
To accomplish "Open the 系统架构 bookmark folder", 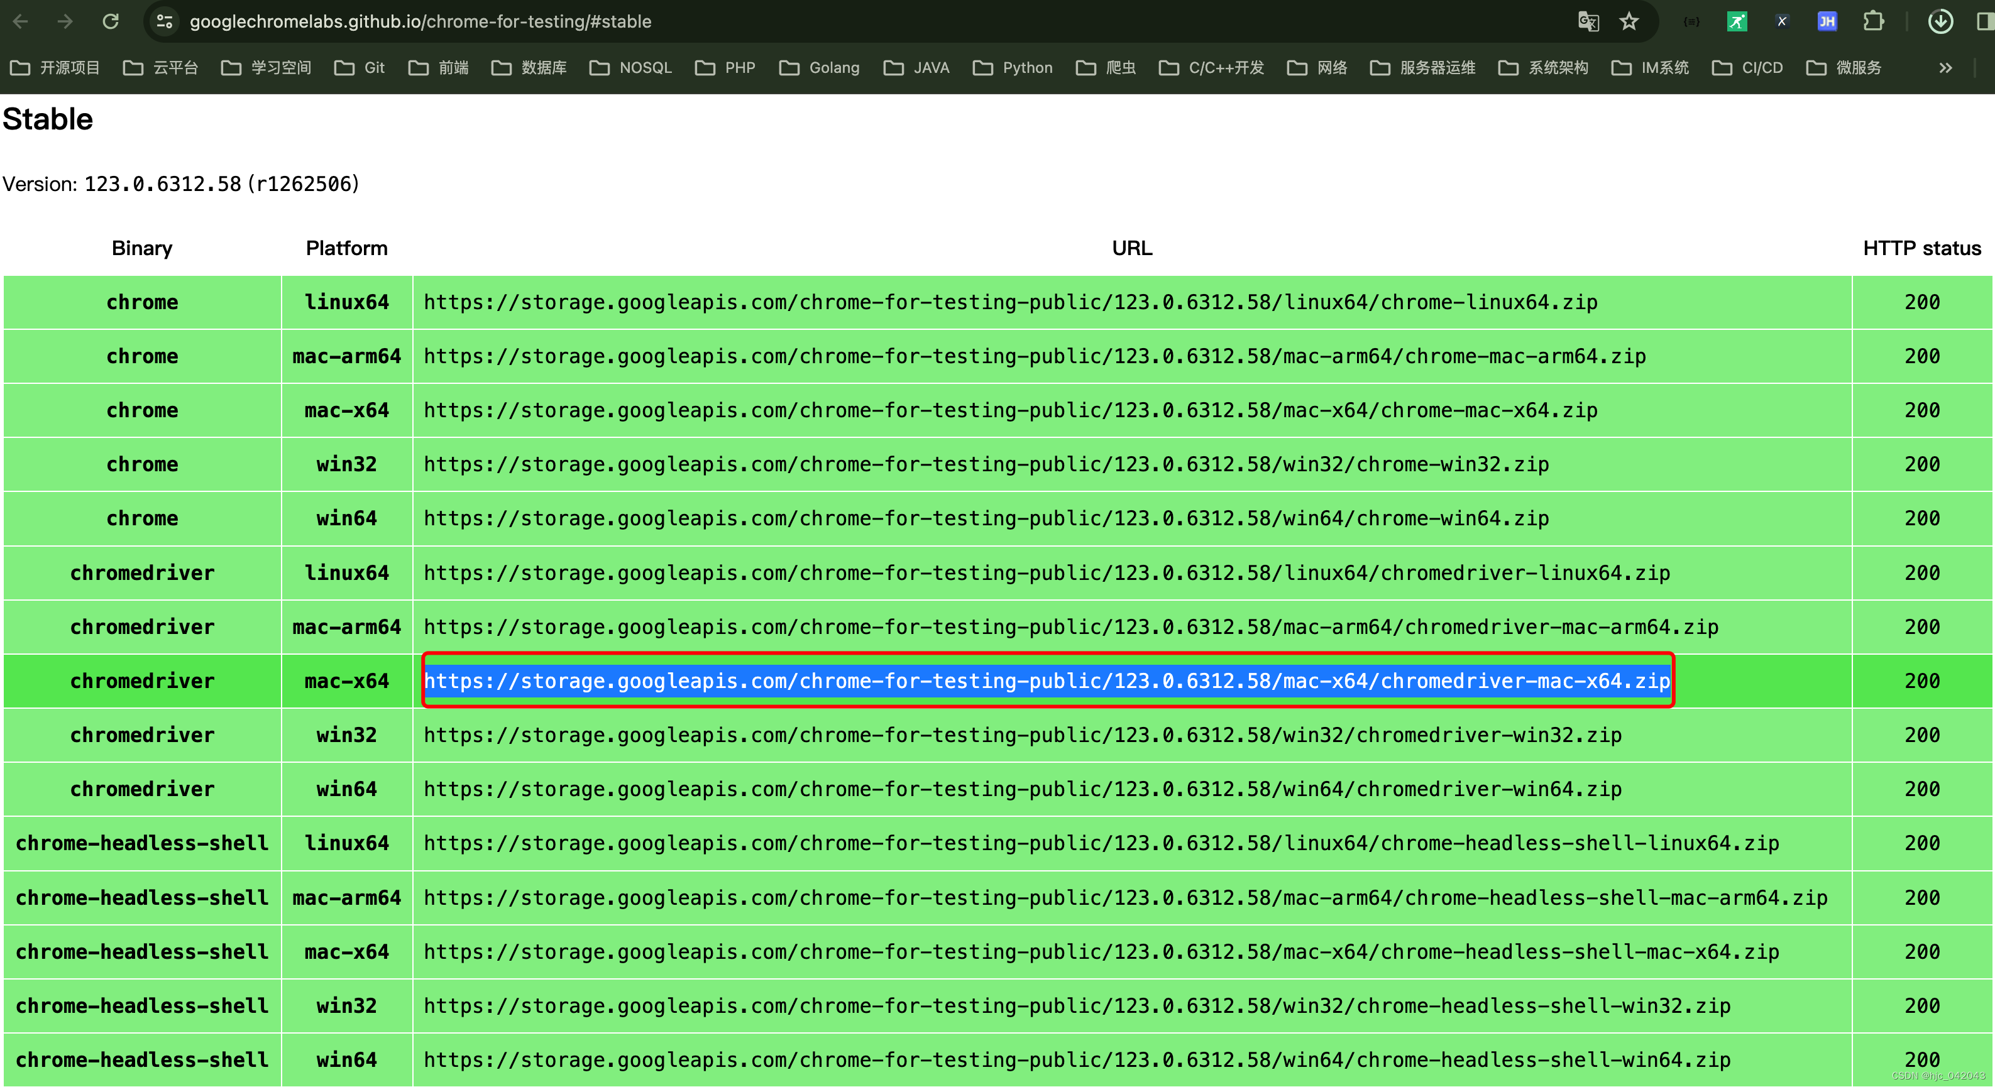I will pyautogui.click(x=1544, y=68).
